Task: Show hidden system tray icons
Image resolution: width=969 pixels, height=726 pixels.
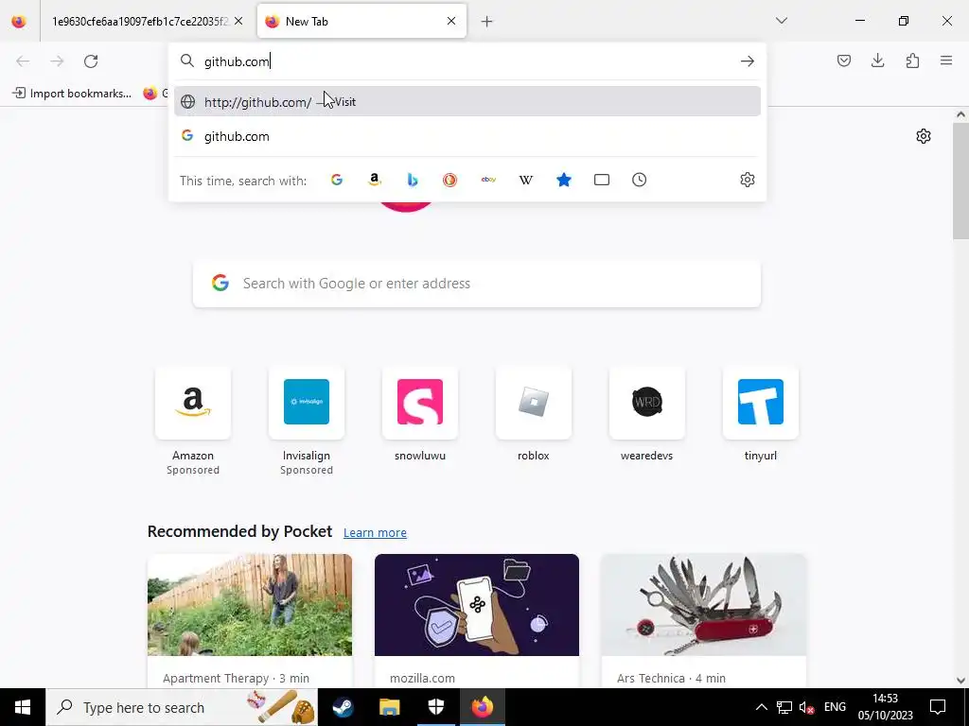Action: pos(762,707)
